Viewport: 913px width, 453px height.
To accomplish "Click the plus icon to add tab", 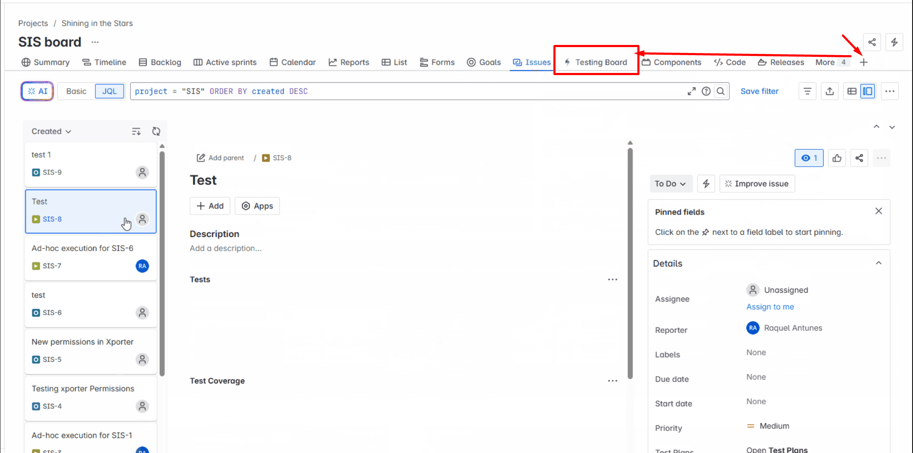I will click(864, 62).
